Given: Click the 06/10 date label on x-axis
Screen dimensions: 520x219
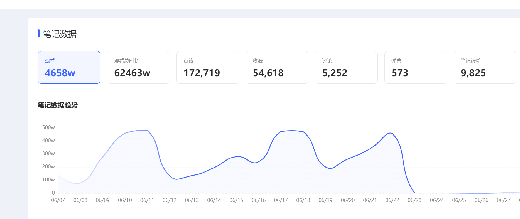Looking at the screenshot, I should (x=125, y=200).
